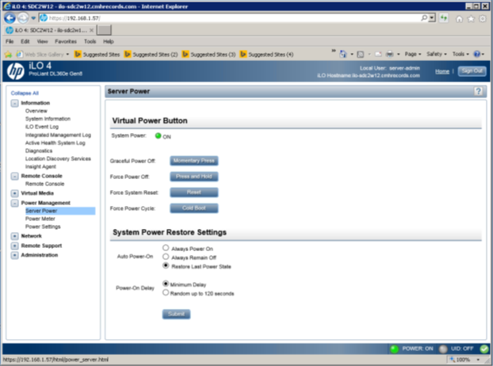Click the Press and Hold button
The image size is (493, 366).
pos(194,177)
